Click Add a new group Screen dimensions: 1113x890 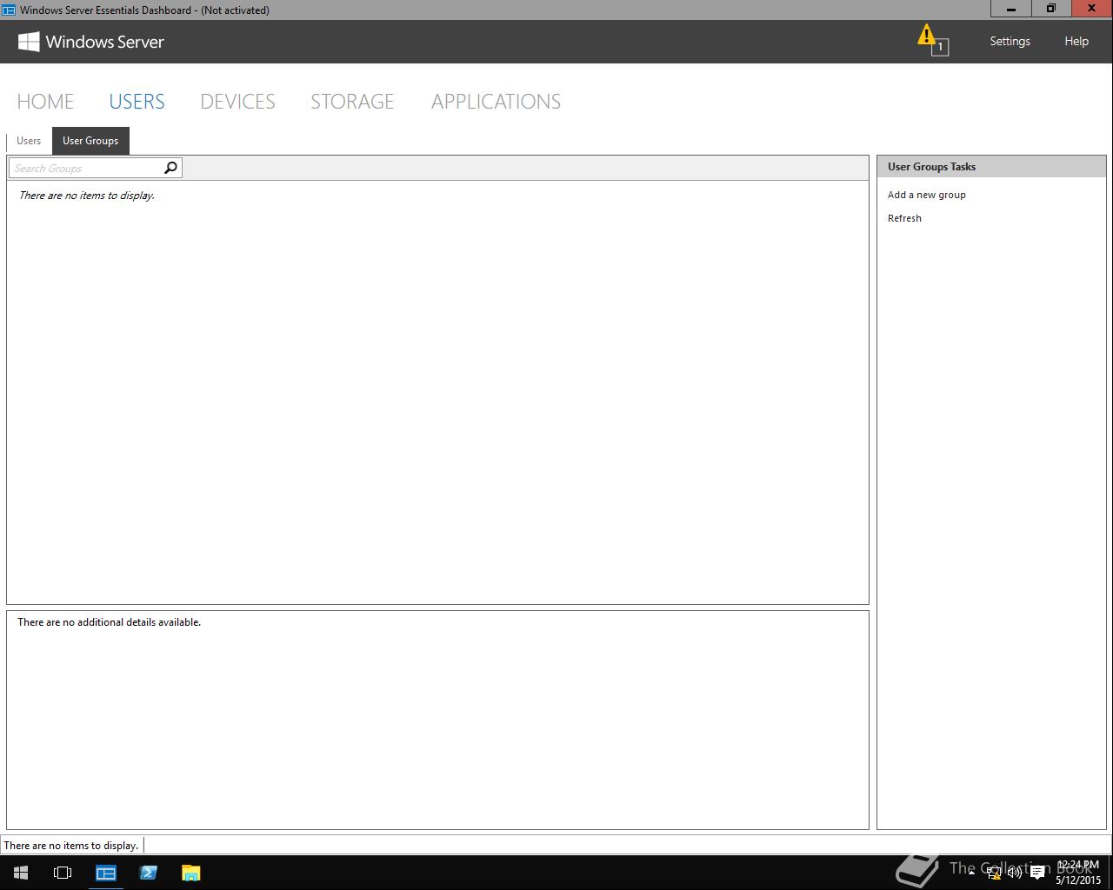tap(927, 195)
